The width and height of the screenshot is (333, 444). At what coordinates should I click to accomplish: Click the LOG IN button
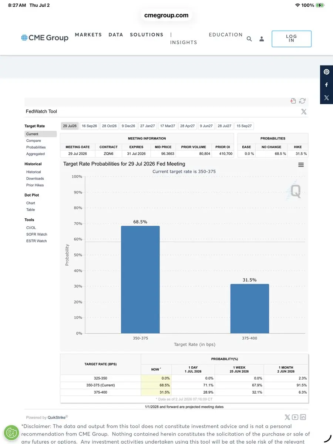click(x=292, y=39)
